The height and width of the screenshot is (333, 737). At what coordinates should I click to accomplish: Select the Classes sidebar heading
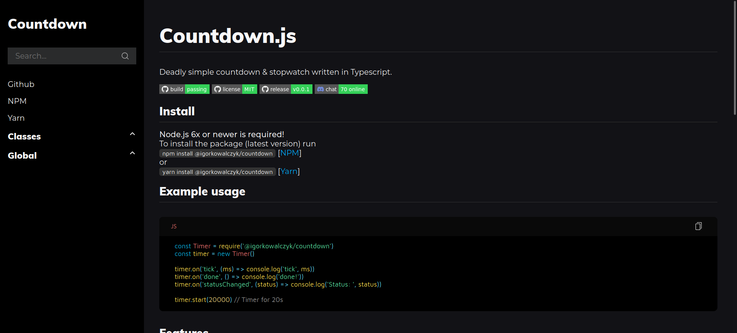click(x=24, y=136)
